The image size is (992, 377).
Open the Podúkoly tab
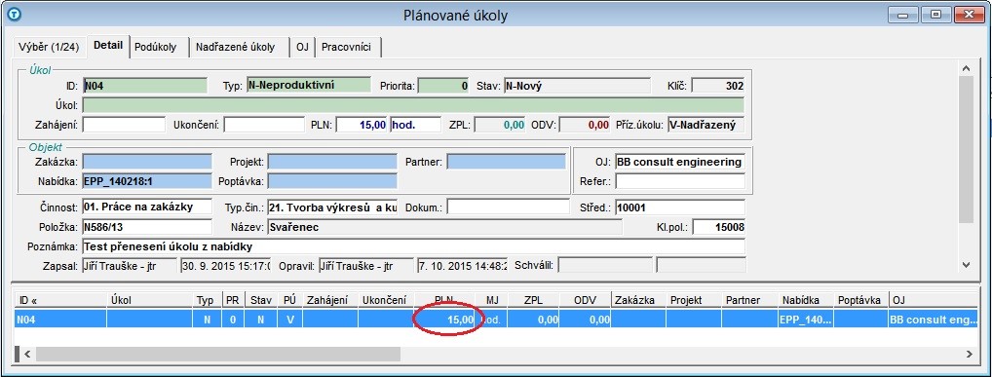point(156,48)
